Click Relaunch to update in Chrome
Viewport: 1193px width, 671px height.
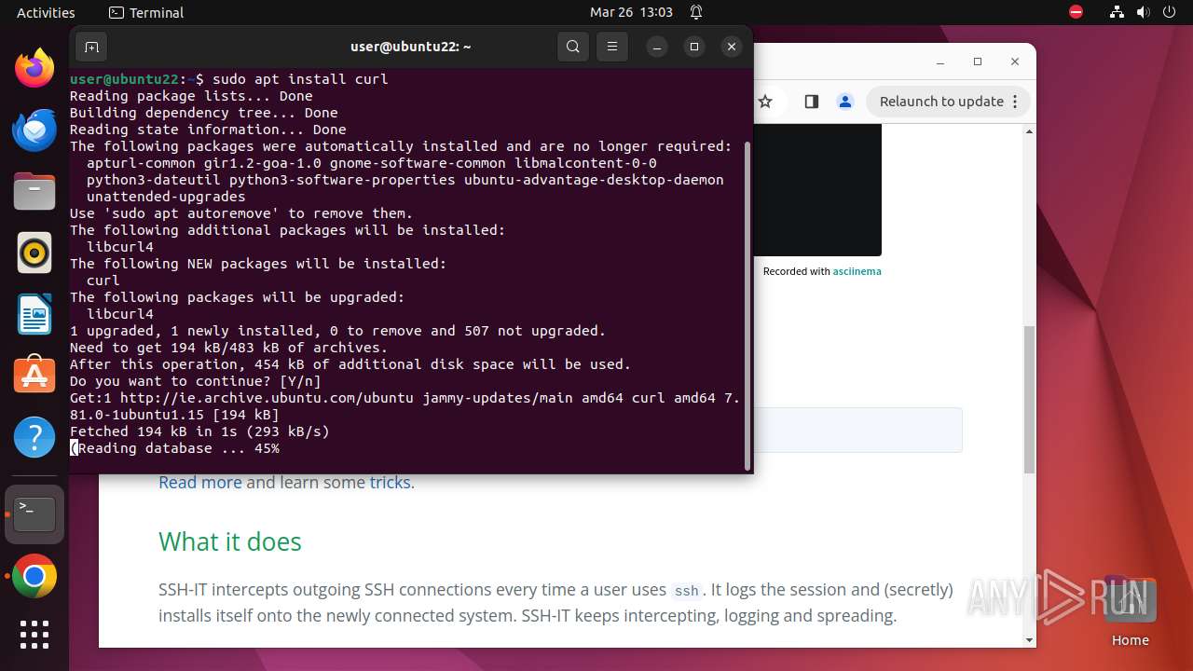pyautogui.click(x=941, y=102)
